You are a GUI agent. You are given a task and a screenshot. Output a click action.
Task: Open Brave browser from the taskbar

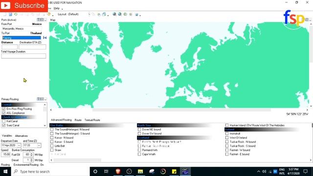tap(118, 172)
